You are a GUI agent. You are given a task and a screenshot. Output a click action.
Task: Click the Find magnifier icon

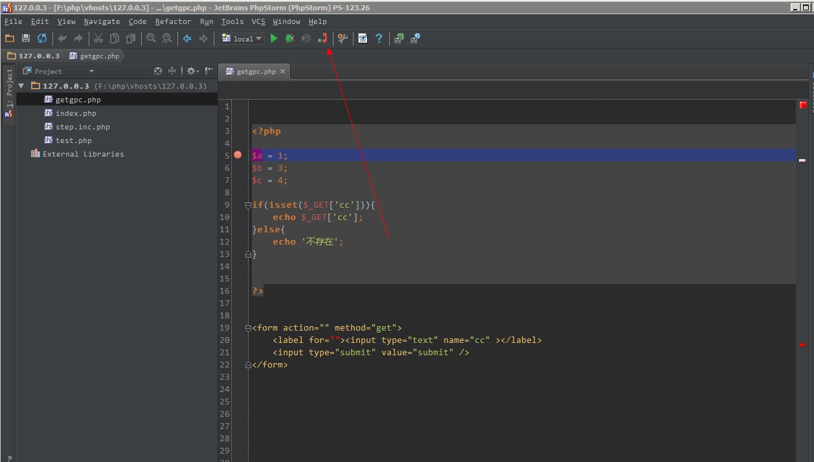(x=151, y=39)
